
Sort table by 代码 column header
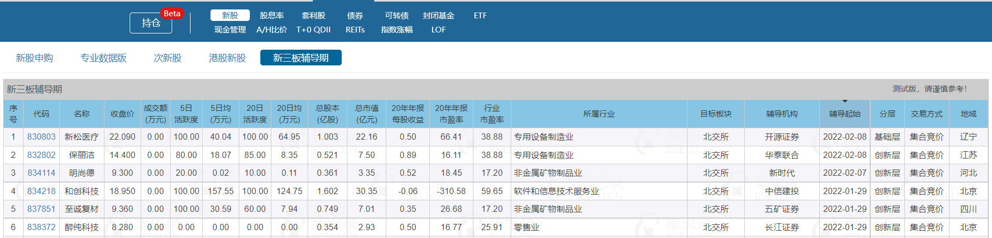coord(41,114)
